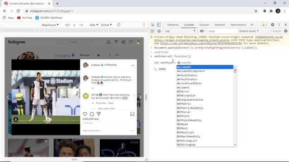Open the 80% zoom dropdown

[93, 25]
